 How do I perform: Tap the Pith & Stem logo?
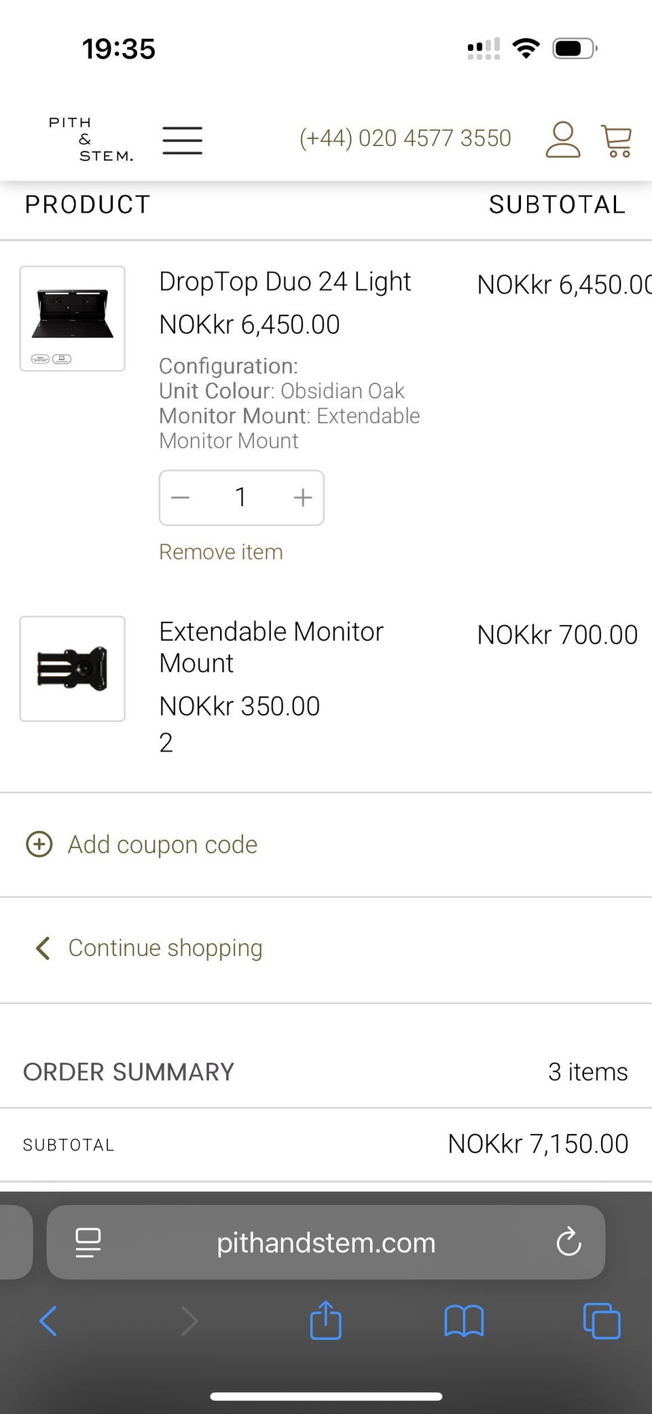coord(90,139)
